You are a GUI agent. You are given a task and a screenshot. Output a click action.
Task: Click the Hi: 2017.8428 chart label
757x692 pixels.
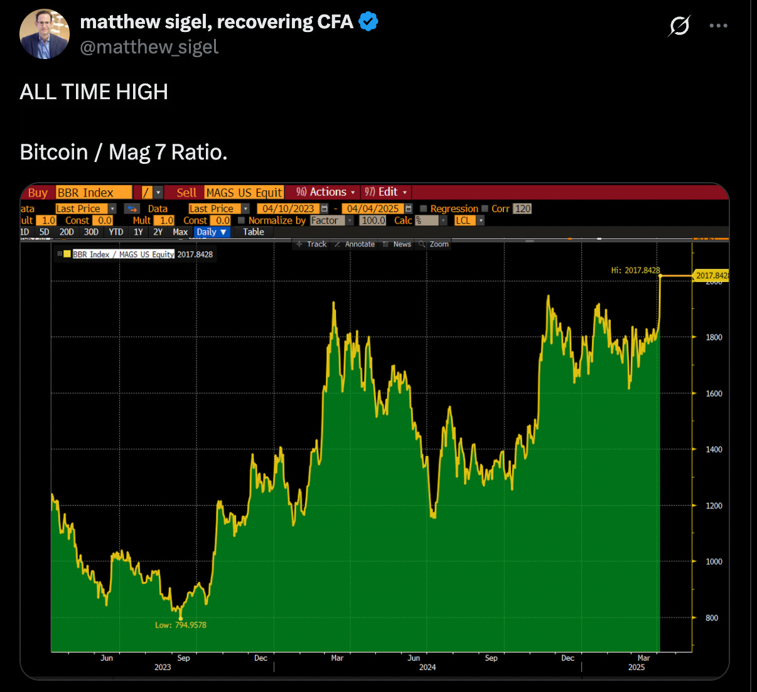[636, 270]
